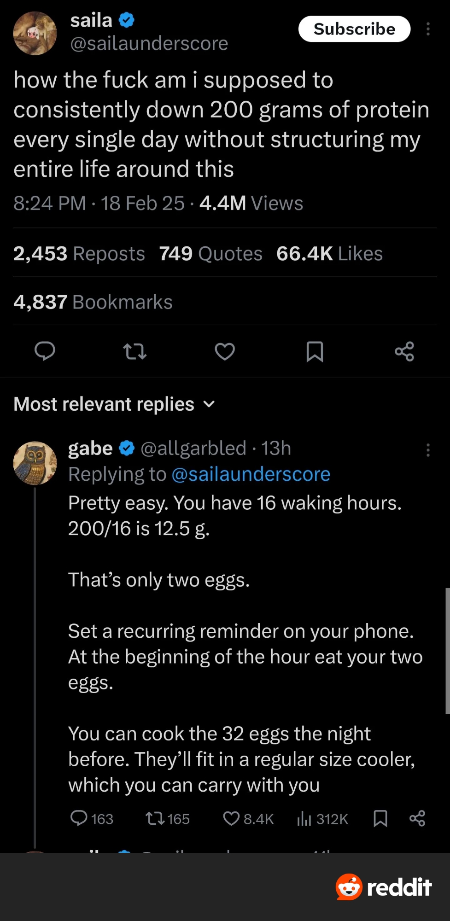Screen dimensions: 450x921
Task: Repost gabe's reply with 165 reposts
Action: click(x=153, y=818)
